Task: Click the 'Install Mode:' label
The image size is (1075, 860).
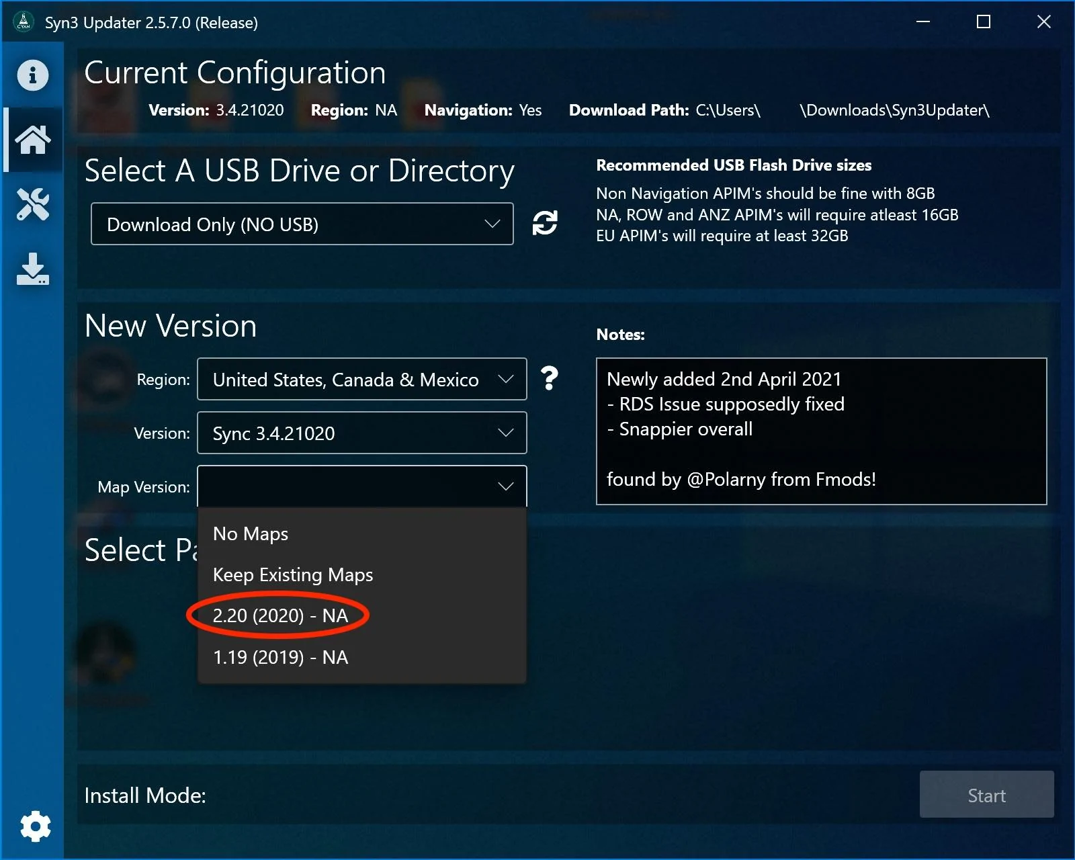Action: click(x=145, y=795)
